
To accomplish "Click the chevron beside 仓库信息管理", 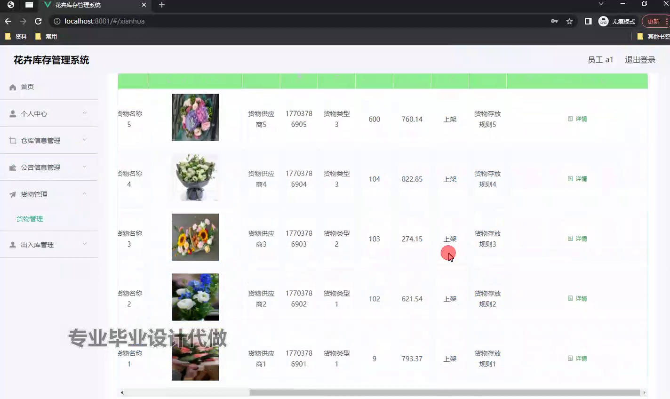I will (85, 140).
